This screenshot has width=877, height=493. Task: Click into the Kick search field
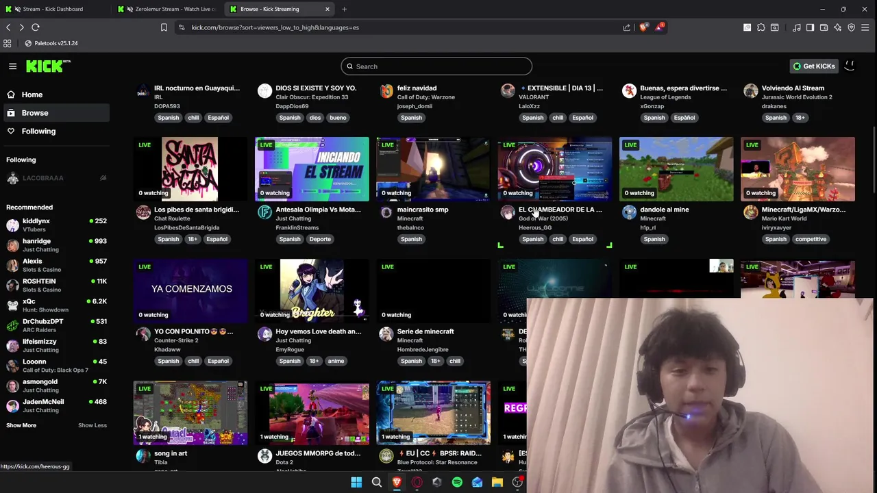pyautogui.click(x=436, y=66)
